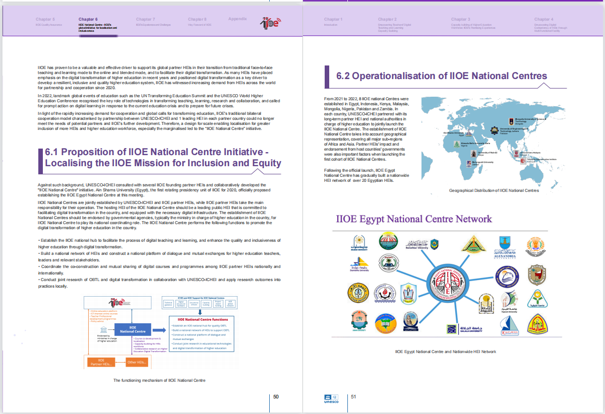Image resolution: width=605 pixels, height=414 pixels.
Task: Click the IIOE logo in the page header
Action: pos(270,23)
